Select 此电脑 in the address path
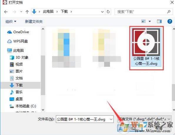This screenshot has width=175, height=135. point(48,11)
